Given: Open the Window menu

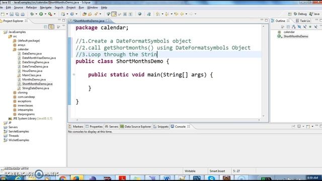Looking at the screenshot, I should click(x=92, y=8).
